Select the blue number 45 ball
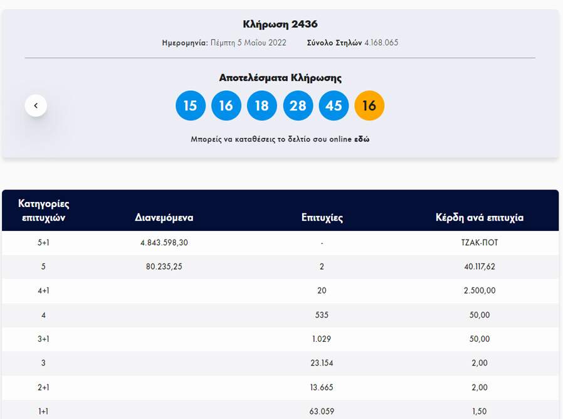This screenshot has width=563, height=419. (334, 105)
